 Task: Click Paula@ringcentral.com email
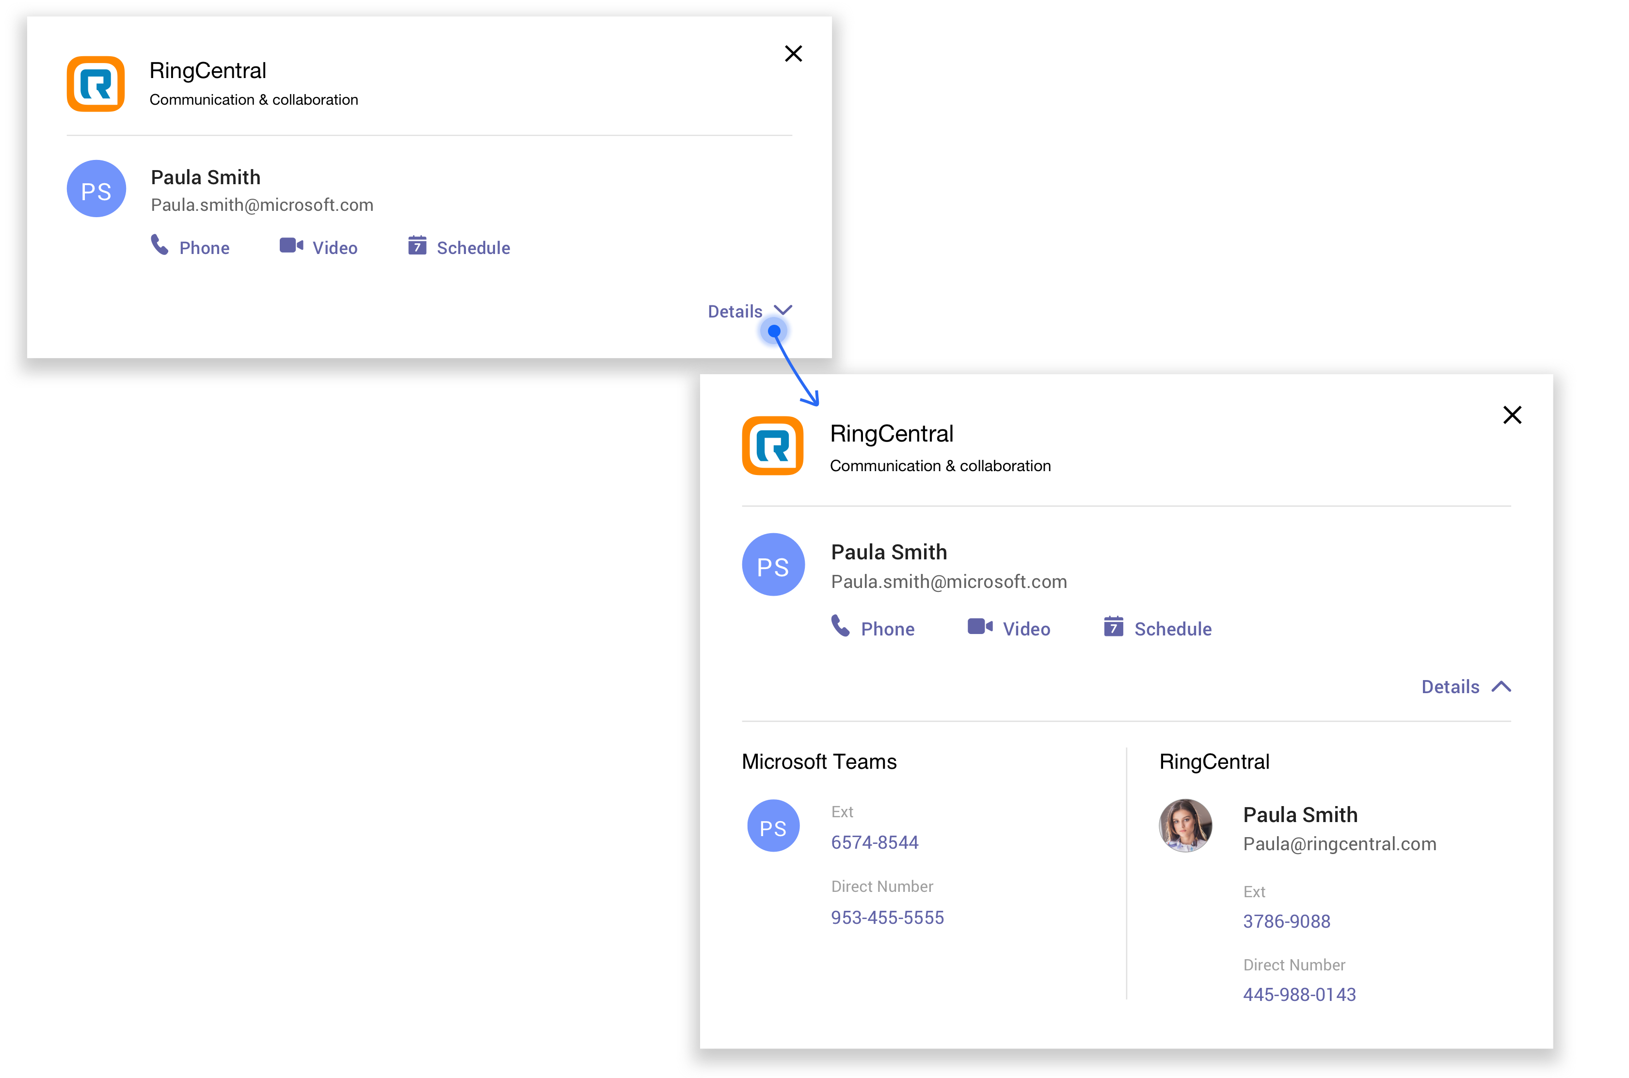click(1339, 843)
